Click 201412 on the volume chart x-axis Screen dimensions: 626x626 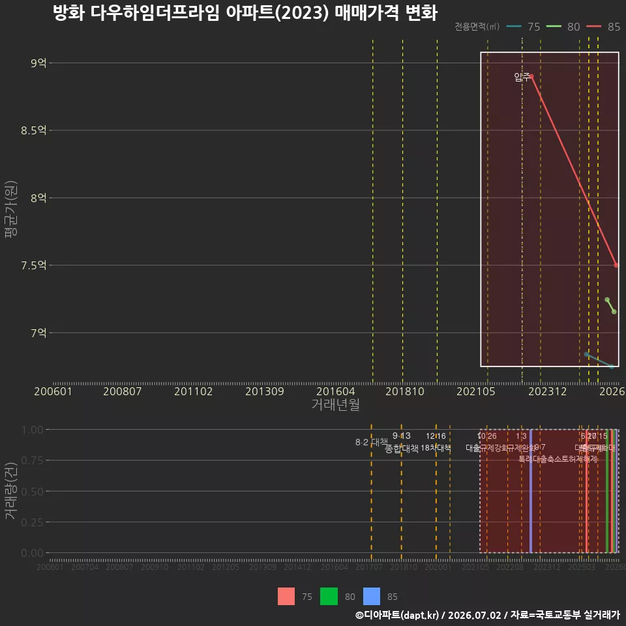pos(297,567)
